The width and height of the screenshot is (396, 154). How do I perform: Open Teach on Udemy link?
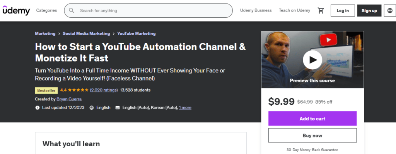coord(294,10)
